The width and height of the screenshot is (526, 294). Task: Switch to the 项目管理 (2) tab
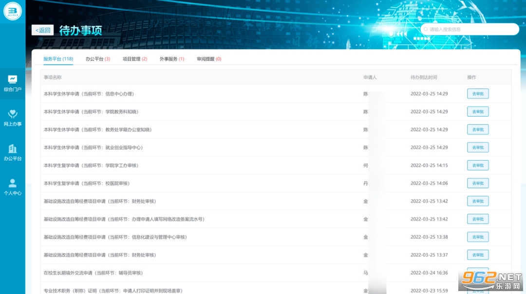tap(134, 59)
